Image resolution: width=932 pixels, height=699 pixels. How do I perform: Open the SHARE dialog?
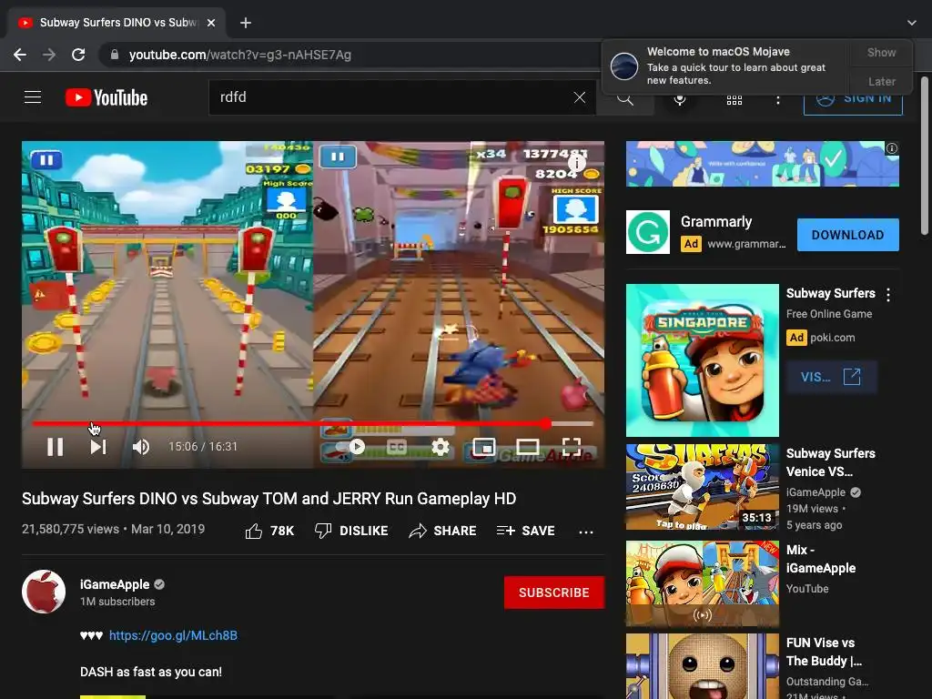[443, 531]
